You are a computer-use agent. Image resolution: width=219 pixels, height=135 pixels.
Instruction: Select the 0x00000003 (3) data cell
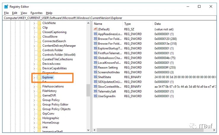164,72
